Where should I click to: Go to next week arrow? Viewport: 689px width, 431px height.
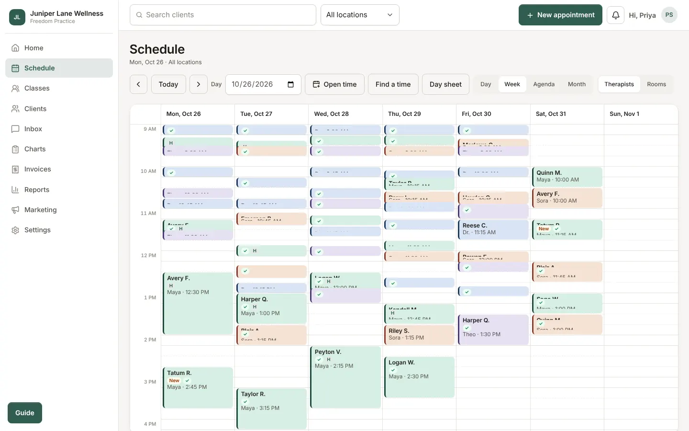[x=198, y=84]
